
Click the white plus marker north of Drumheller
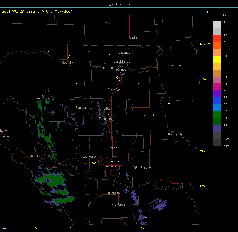[x=169, y=103]
